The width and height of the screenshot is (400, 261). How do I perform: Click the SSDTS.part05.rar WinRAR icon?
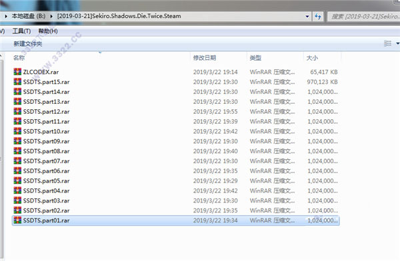click(17, 180)
